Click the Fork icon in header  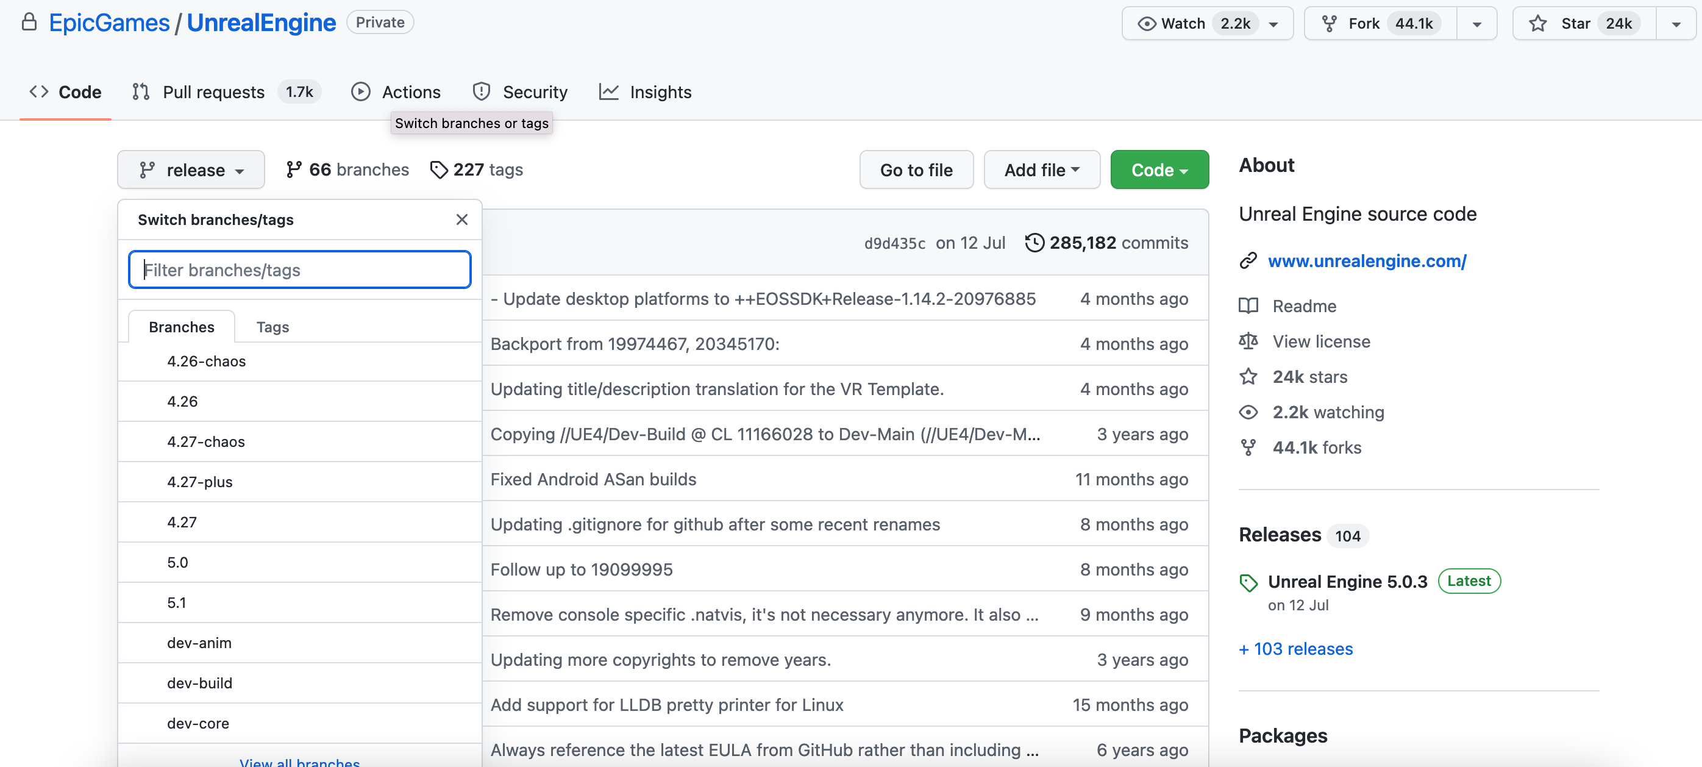coord(1330,24)
